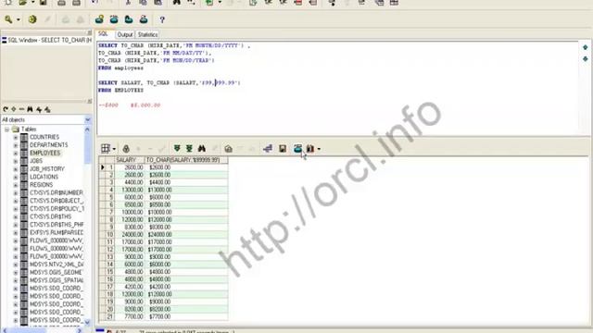The height and width of the screenshot is (333, 593).
Task: Select the REGIONS table in tree
Action: [41, 185]
